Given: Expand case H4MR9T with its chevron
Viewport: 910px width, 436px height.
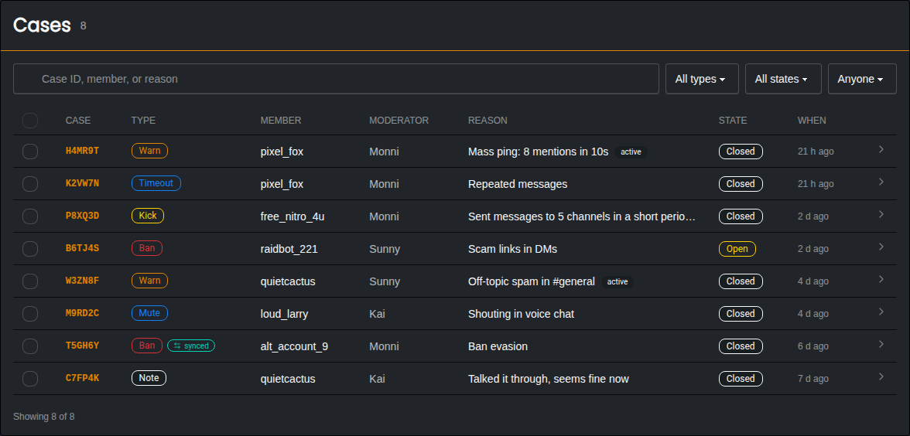Looking at the screenshot, I should [x=881, y=150].
